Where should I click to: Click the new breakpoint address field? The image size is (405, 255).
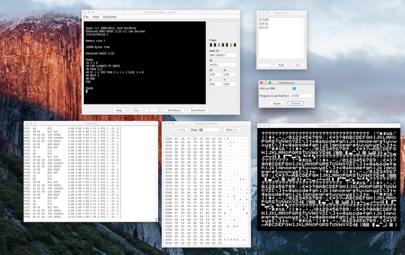click(265, 65)
